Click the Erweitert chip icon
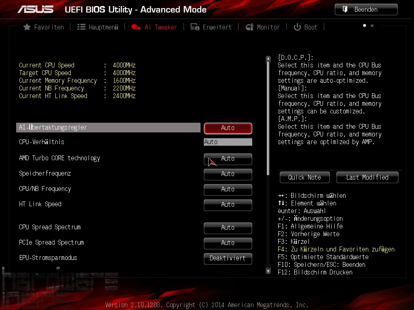This screenshot has width=414, height=310. click(195, 27)
